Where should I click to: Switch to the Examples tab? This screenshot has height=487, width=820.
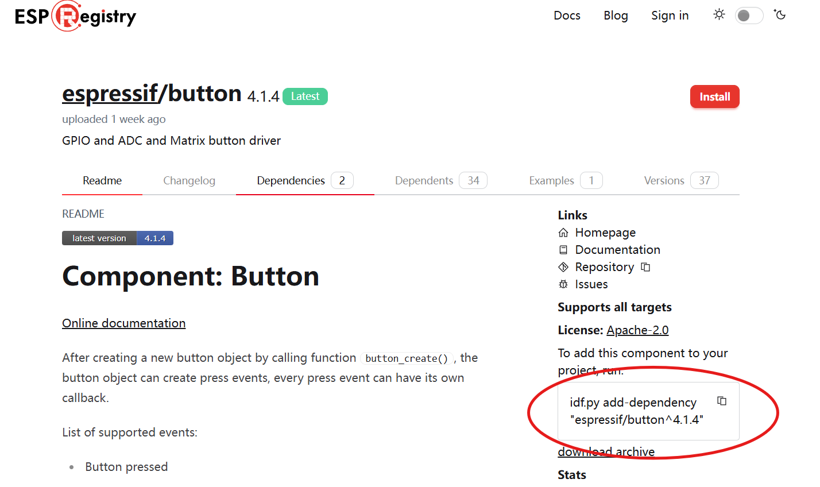tap(566, 180)
